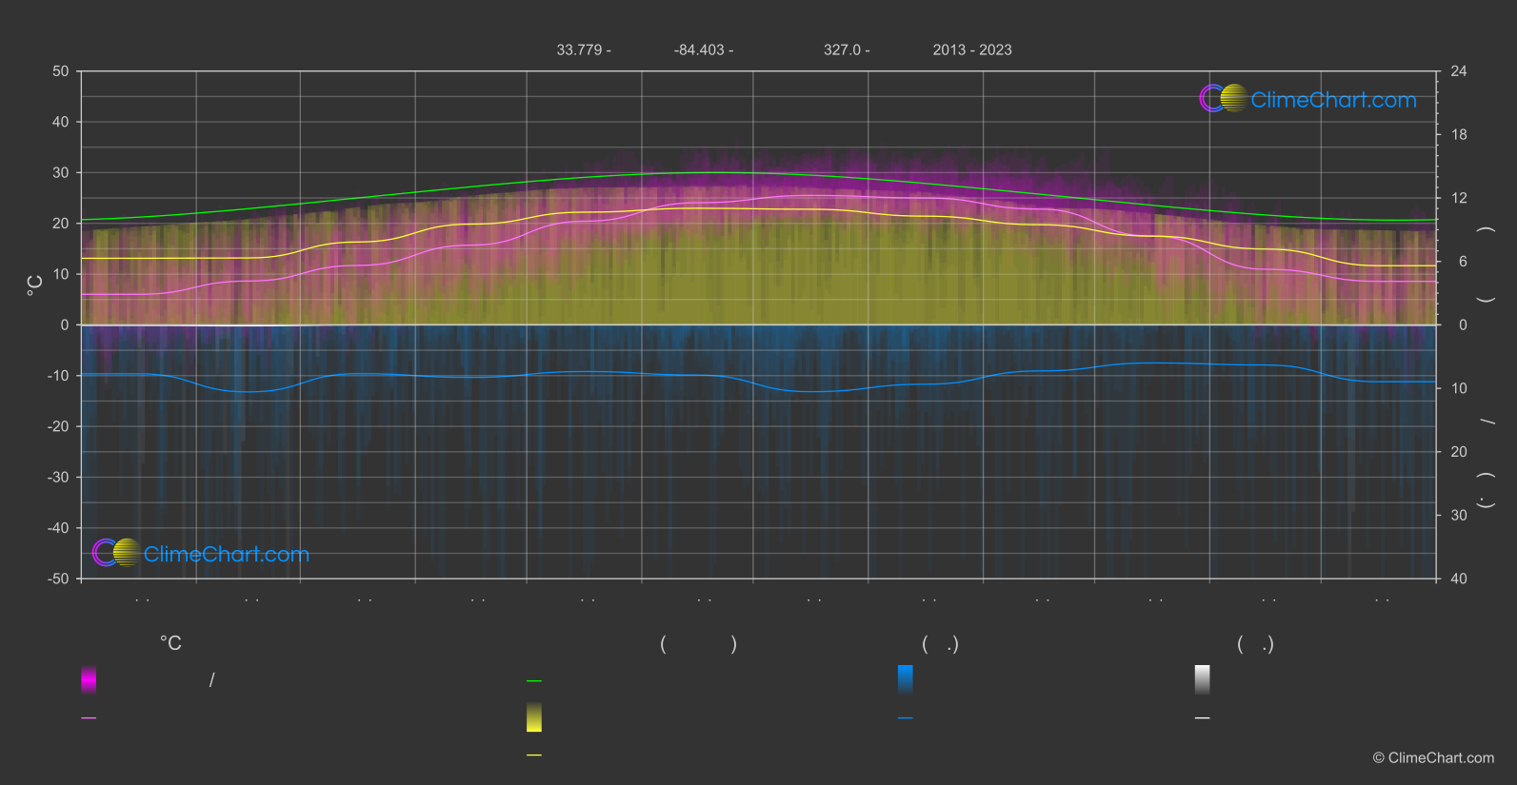Click the elevation value 327.0

(842, 49)
